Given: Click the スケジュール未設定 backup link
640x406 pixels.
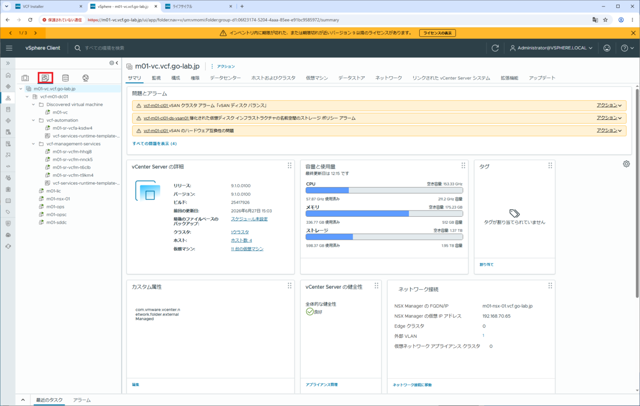Looking at the screenshot, I should (249, 219).
